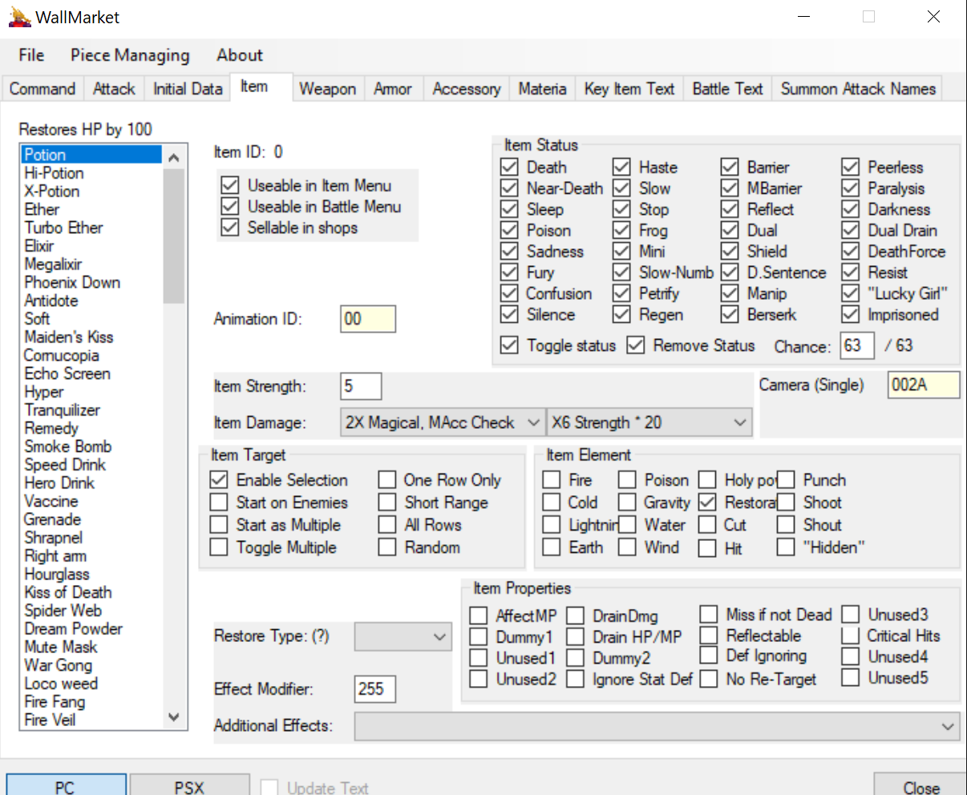Switch to the Materia tab
967x795 pixels.
point(542,89)
